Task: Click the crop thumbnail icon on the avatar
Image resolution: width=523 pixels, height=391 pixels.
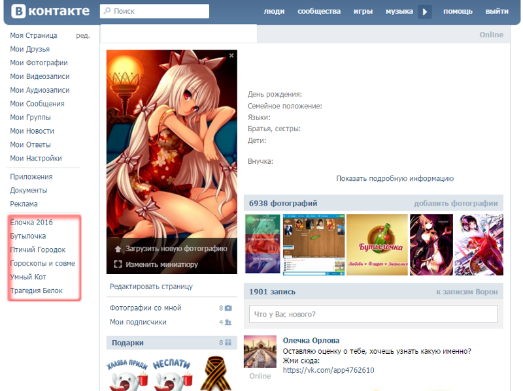Action: [118, 264]
